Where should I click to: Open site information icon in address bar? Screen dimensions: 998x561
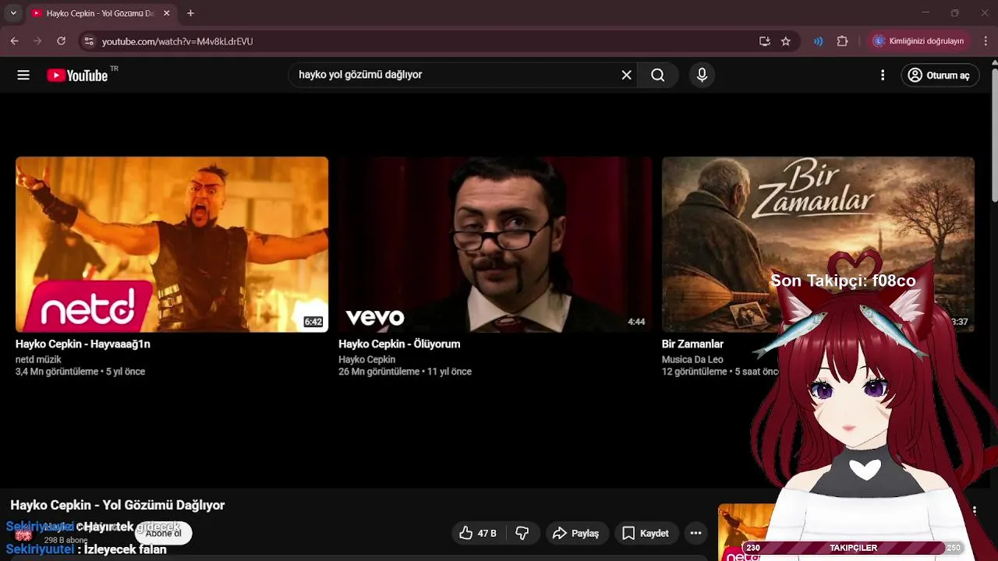(89, 41)
